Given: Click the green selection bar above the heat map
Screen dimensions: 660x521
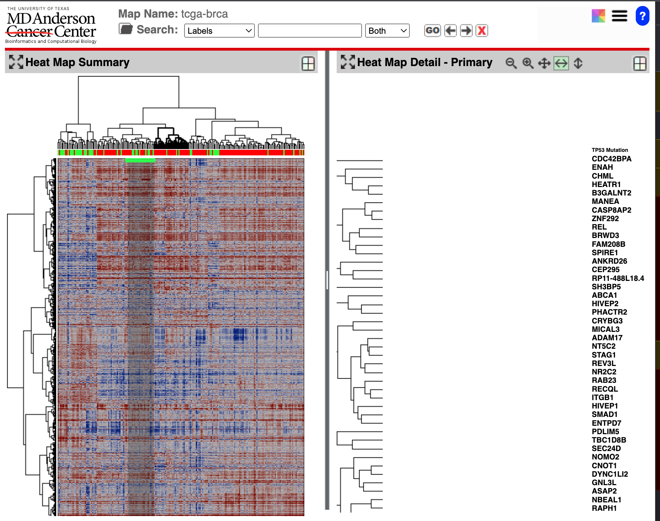Looking at the screenshot, I should 140,160.
